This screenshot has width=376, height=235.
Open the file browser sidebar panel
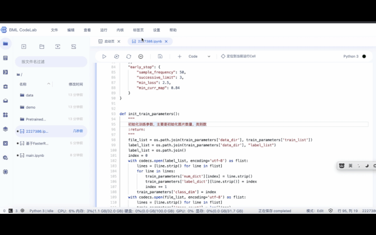(5, 43)
